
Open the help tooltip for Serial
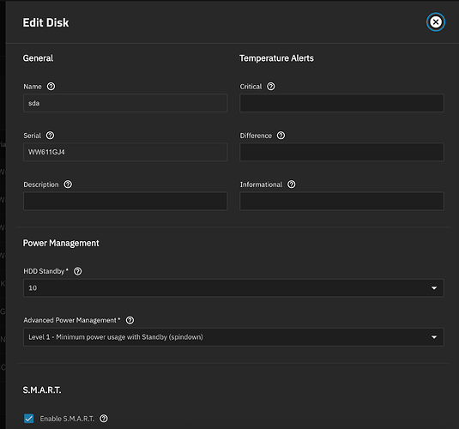pyautogui.click(x=50, y=136)
